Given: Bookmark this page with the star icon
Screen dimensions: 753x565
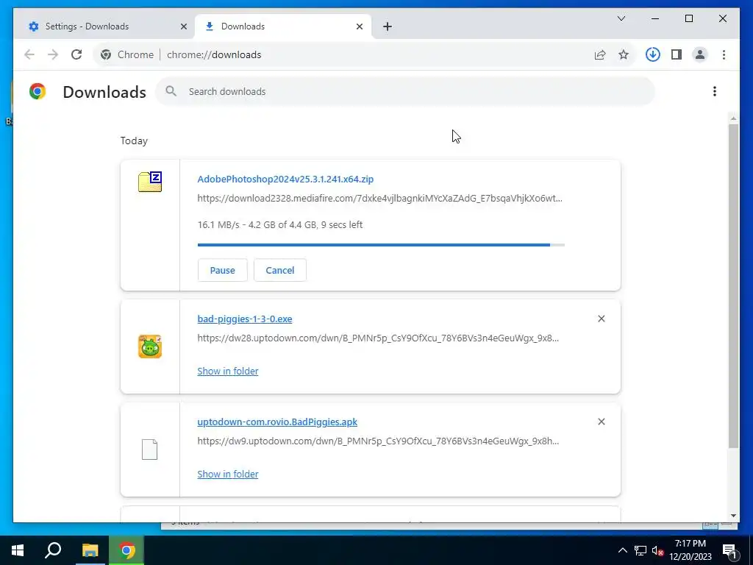Looking at the screenshot, I should (x=624, y=54).
